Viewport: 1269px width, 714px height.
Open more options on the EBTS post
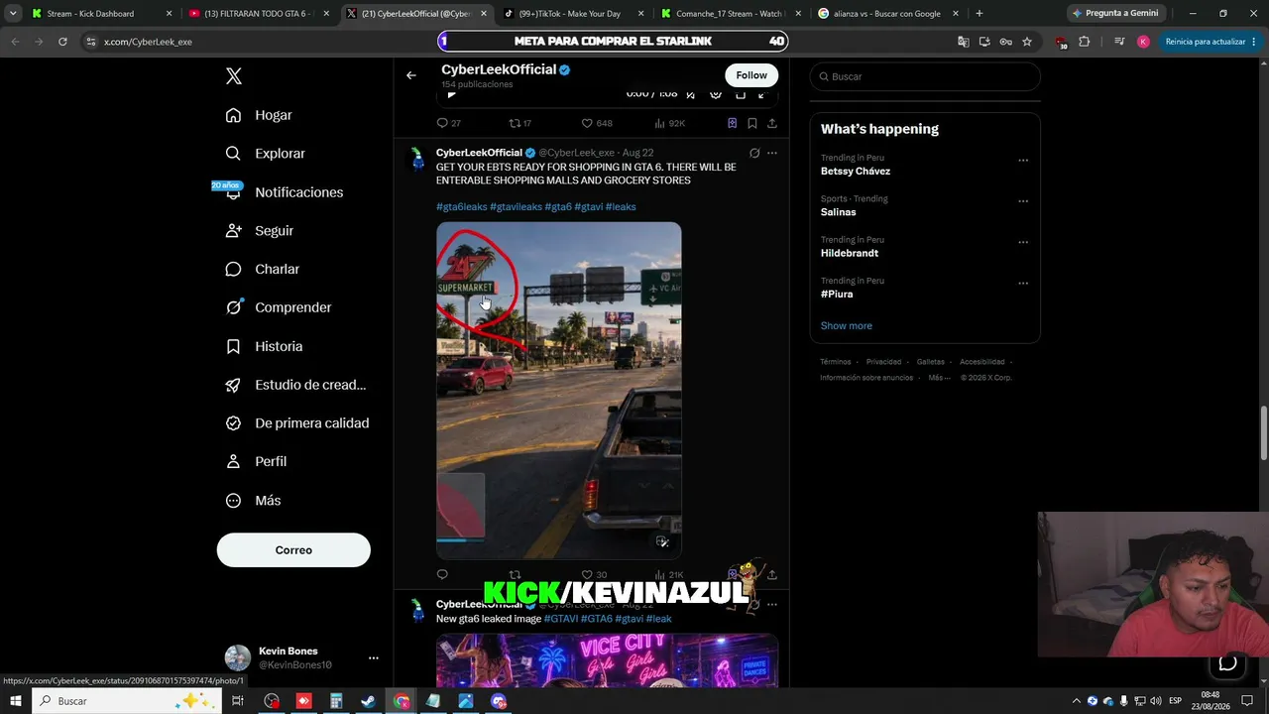pyautogui.click(x=772, y=153)
